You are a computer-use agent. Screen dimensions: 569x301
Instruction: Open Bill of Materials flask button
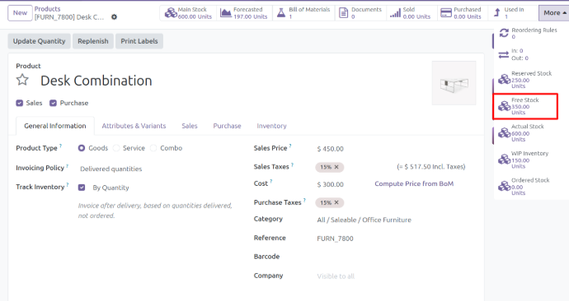[x=303, y=13]
